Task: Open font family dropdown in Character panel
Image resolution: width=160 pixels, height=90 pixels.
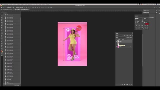Action: pos(139,18)
